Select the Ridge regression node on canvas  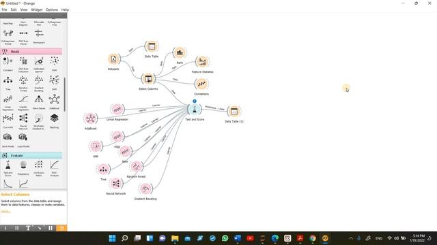(117, 136)
